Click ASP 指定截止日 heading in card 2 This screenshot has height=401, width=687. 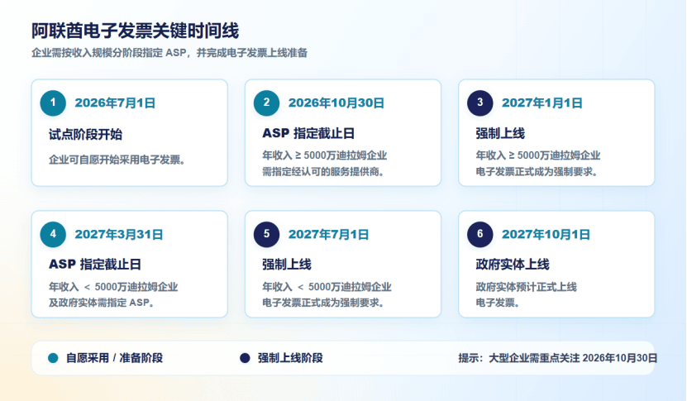(308, 133)
